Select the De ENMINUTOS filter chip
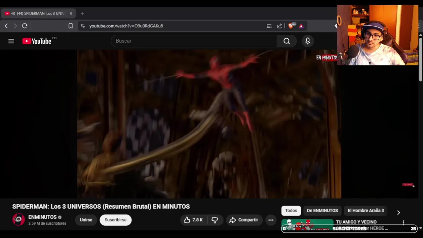Viewport: 423px width, 238px height. tap(322, 211)
